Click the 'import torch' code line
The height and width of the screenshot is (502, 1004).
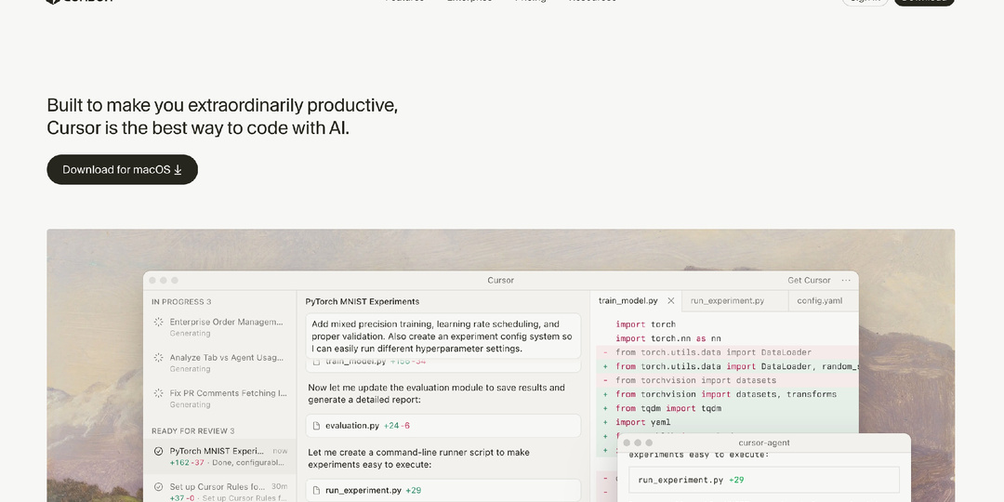(x=645, y=324)
